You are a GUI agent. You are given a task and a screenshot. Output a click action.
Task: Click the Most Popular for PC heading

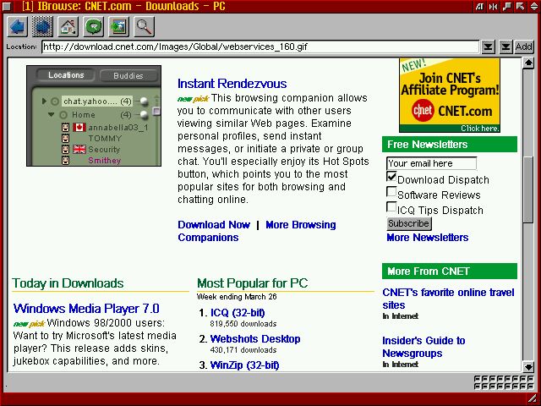point(253,283)
